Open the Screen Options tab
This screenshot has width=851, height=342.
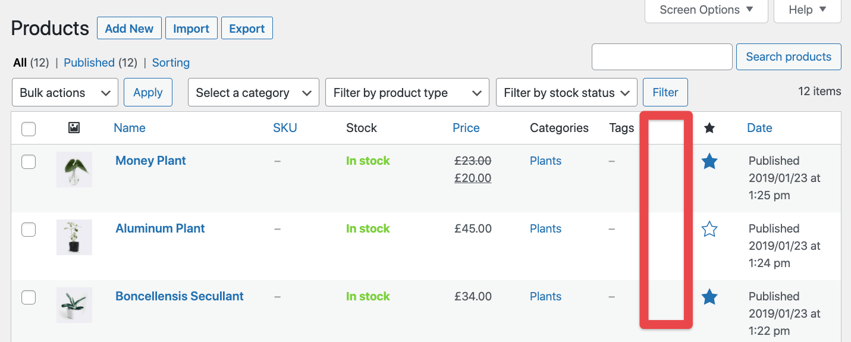(x=706, y=10)
